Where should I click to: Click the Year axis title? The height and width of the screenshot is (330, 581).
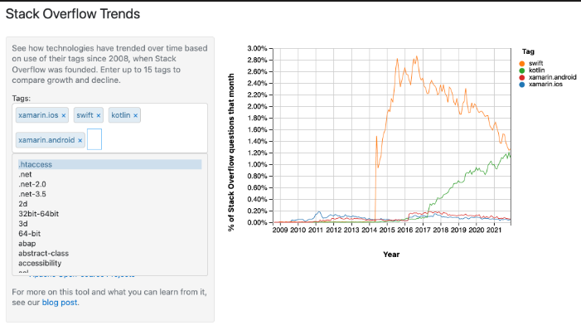(391, 255)
